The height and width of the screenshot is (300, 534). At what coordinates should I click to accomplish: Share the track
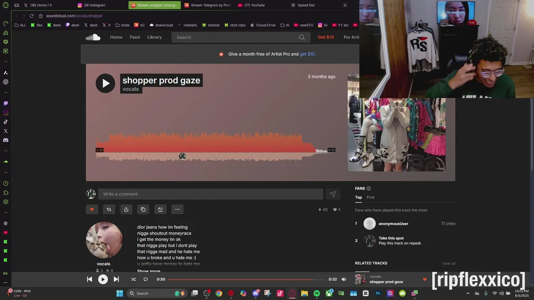(126, 209)
